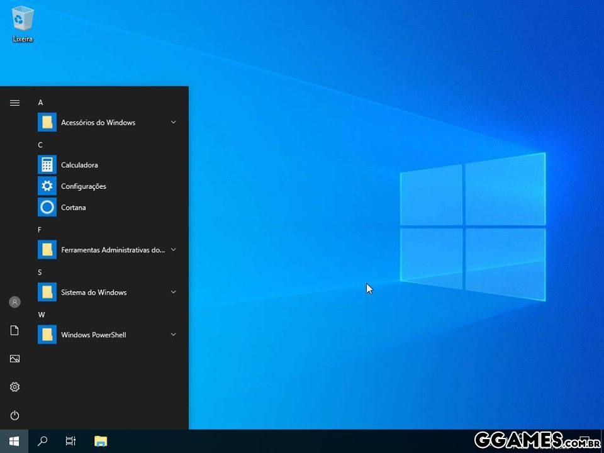The height and width of the screenshot is (453, 604).
Task: Expand Ferramentas Administrativas folder chevron
Action: (173, 250)
